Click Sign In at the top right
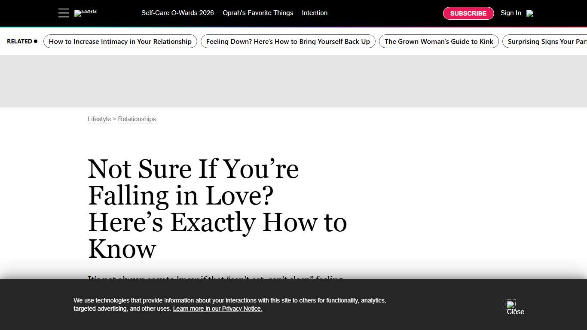 coord(511,13)
